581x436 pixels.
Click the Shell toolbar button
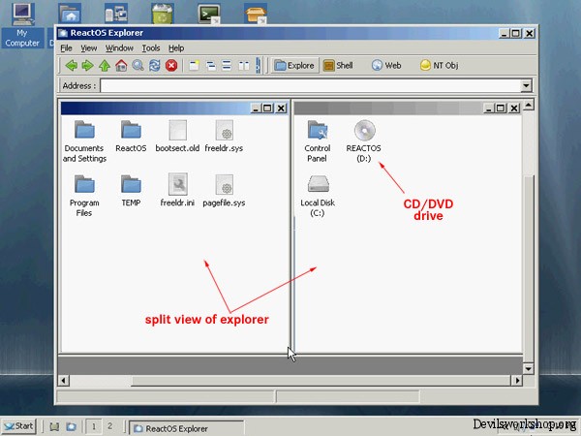(x=338, y=66)
